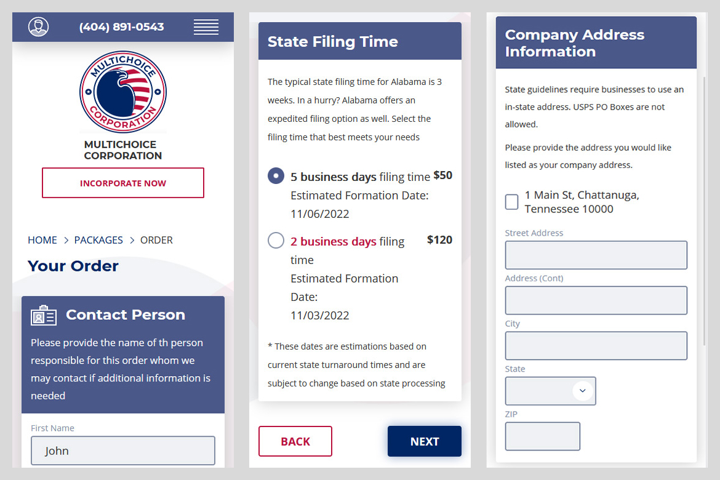Select the 5 business days filing option
The height and width of the screenshot is (480, 720).
[276, 176]
